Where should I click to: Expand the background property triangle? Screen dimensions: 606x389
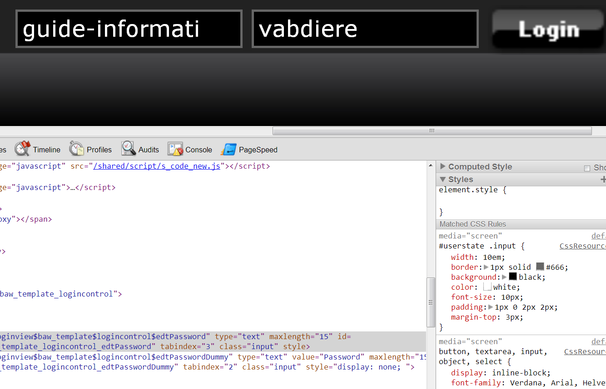[504, 277]
